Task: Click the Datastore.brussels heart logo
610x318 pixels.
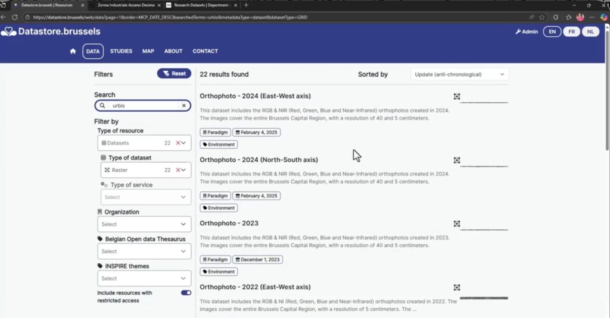Action: (9, 32)
